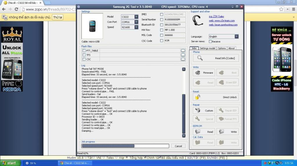This screenshot has height=166, width=297.
Task: Enable the PTT_TABLE flash file checkbox
Action: (x=84, y=51)
